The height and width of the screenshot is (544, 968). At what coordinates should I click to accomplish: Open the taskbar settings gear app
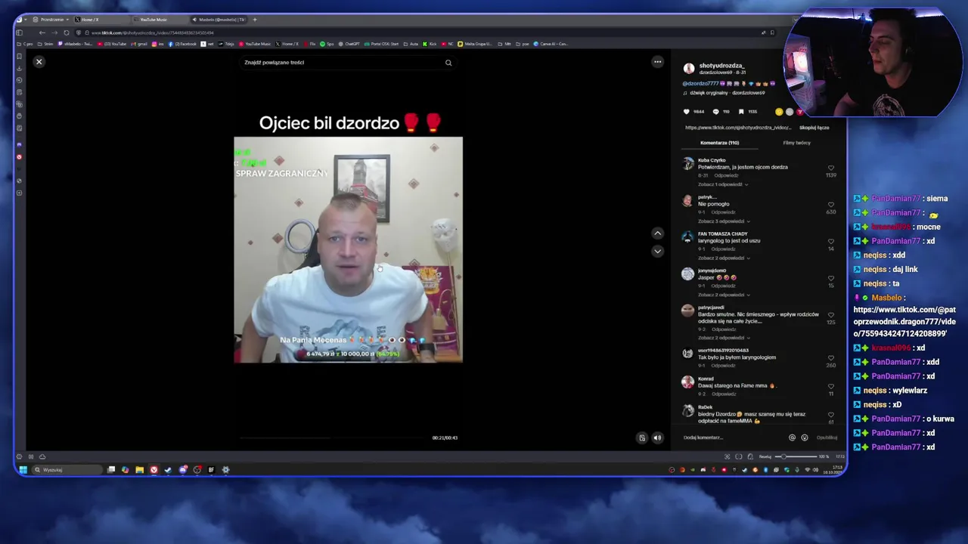click(225, 470)
